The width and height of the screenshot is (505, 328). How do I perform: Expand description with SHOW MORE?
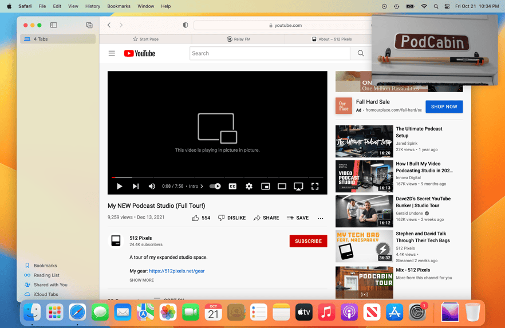pyautogui.click(x=142, y=280)
